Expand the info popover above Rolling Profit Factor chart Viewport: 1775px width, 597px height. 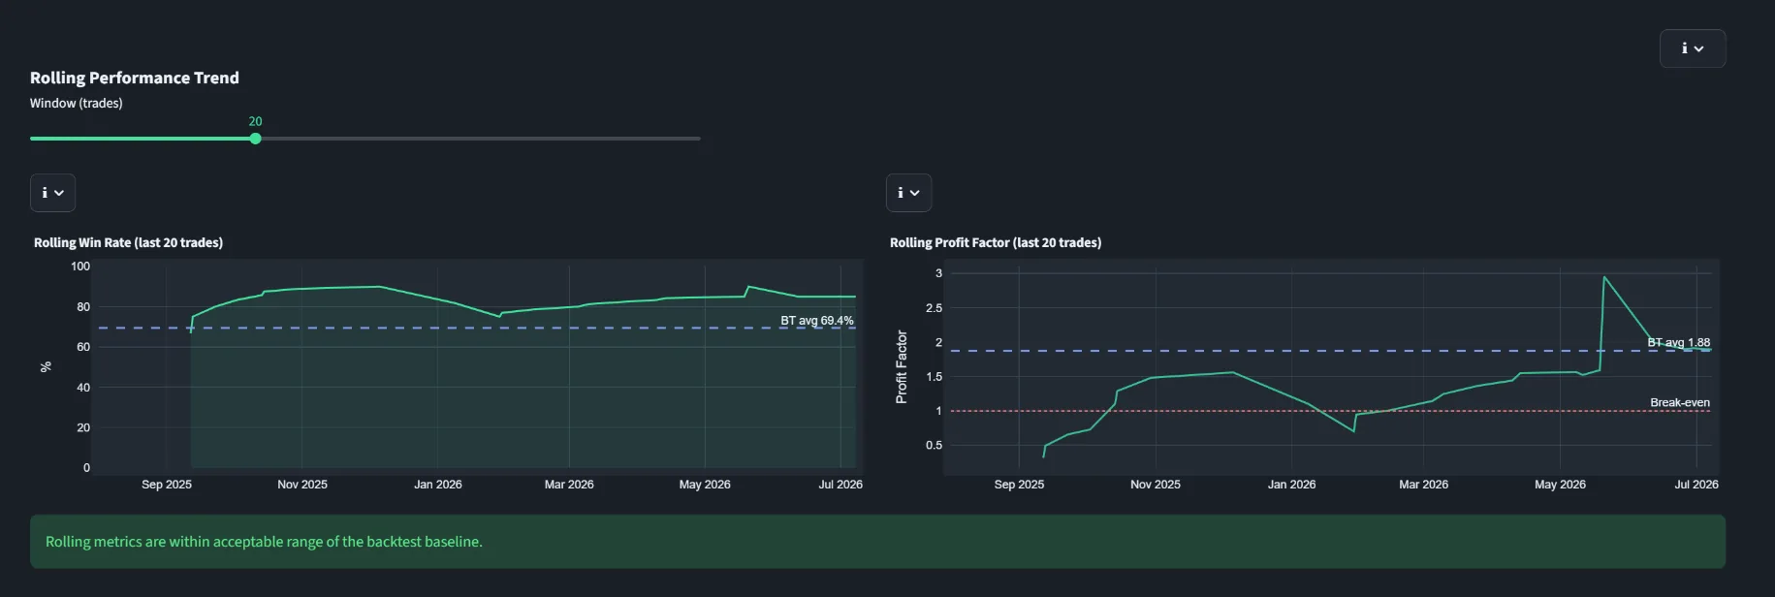(908, 193)
